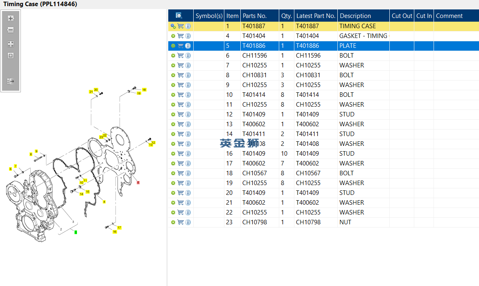
Task: Show info for item 4 gasket
Action: pyautogui.click(x=188, y=36)
